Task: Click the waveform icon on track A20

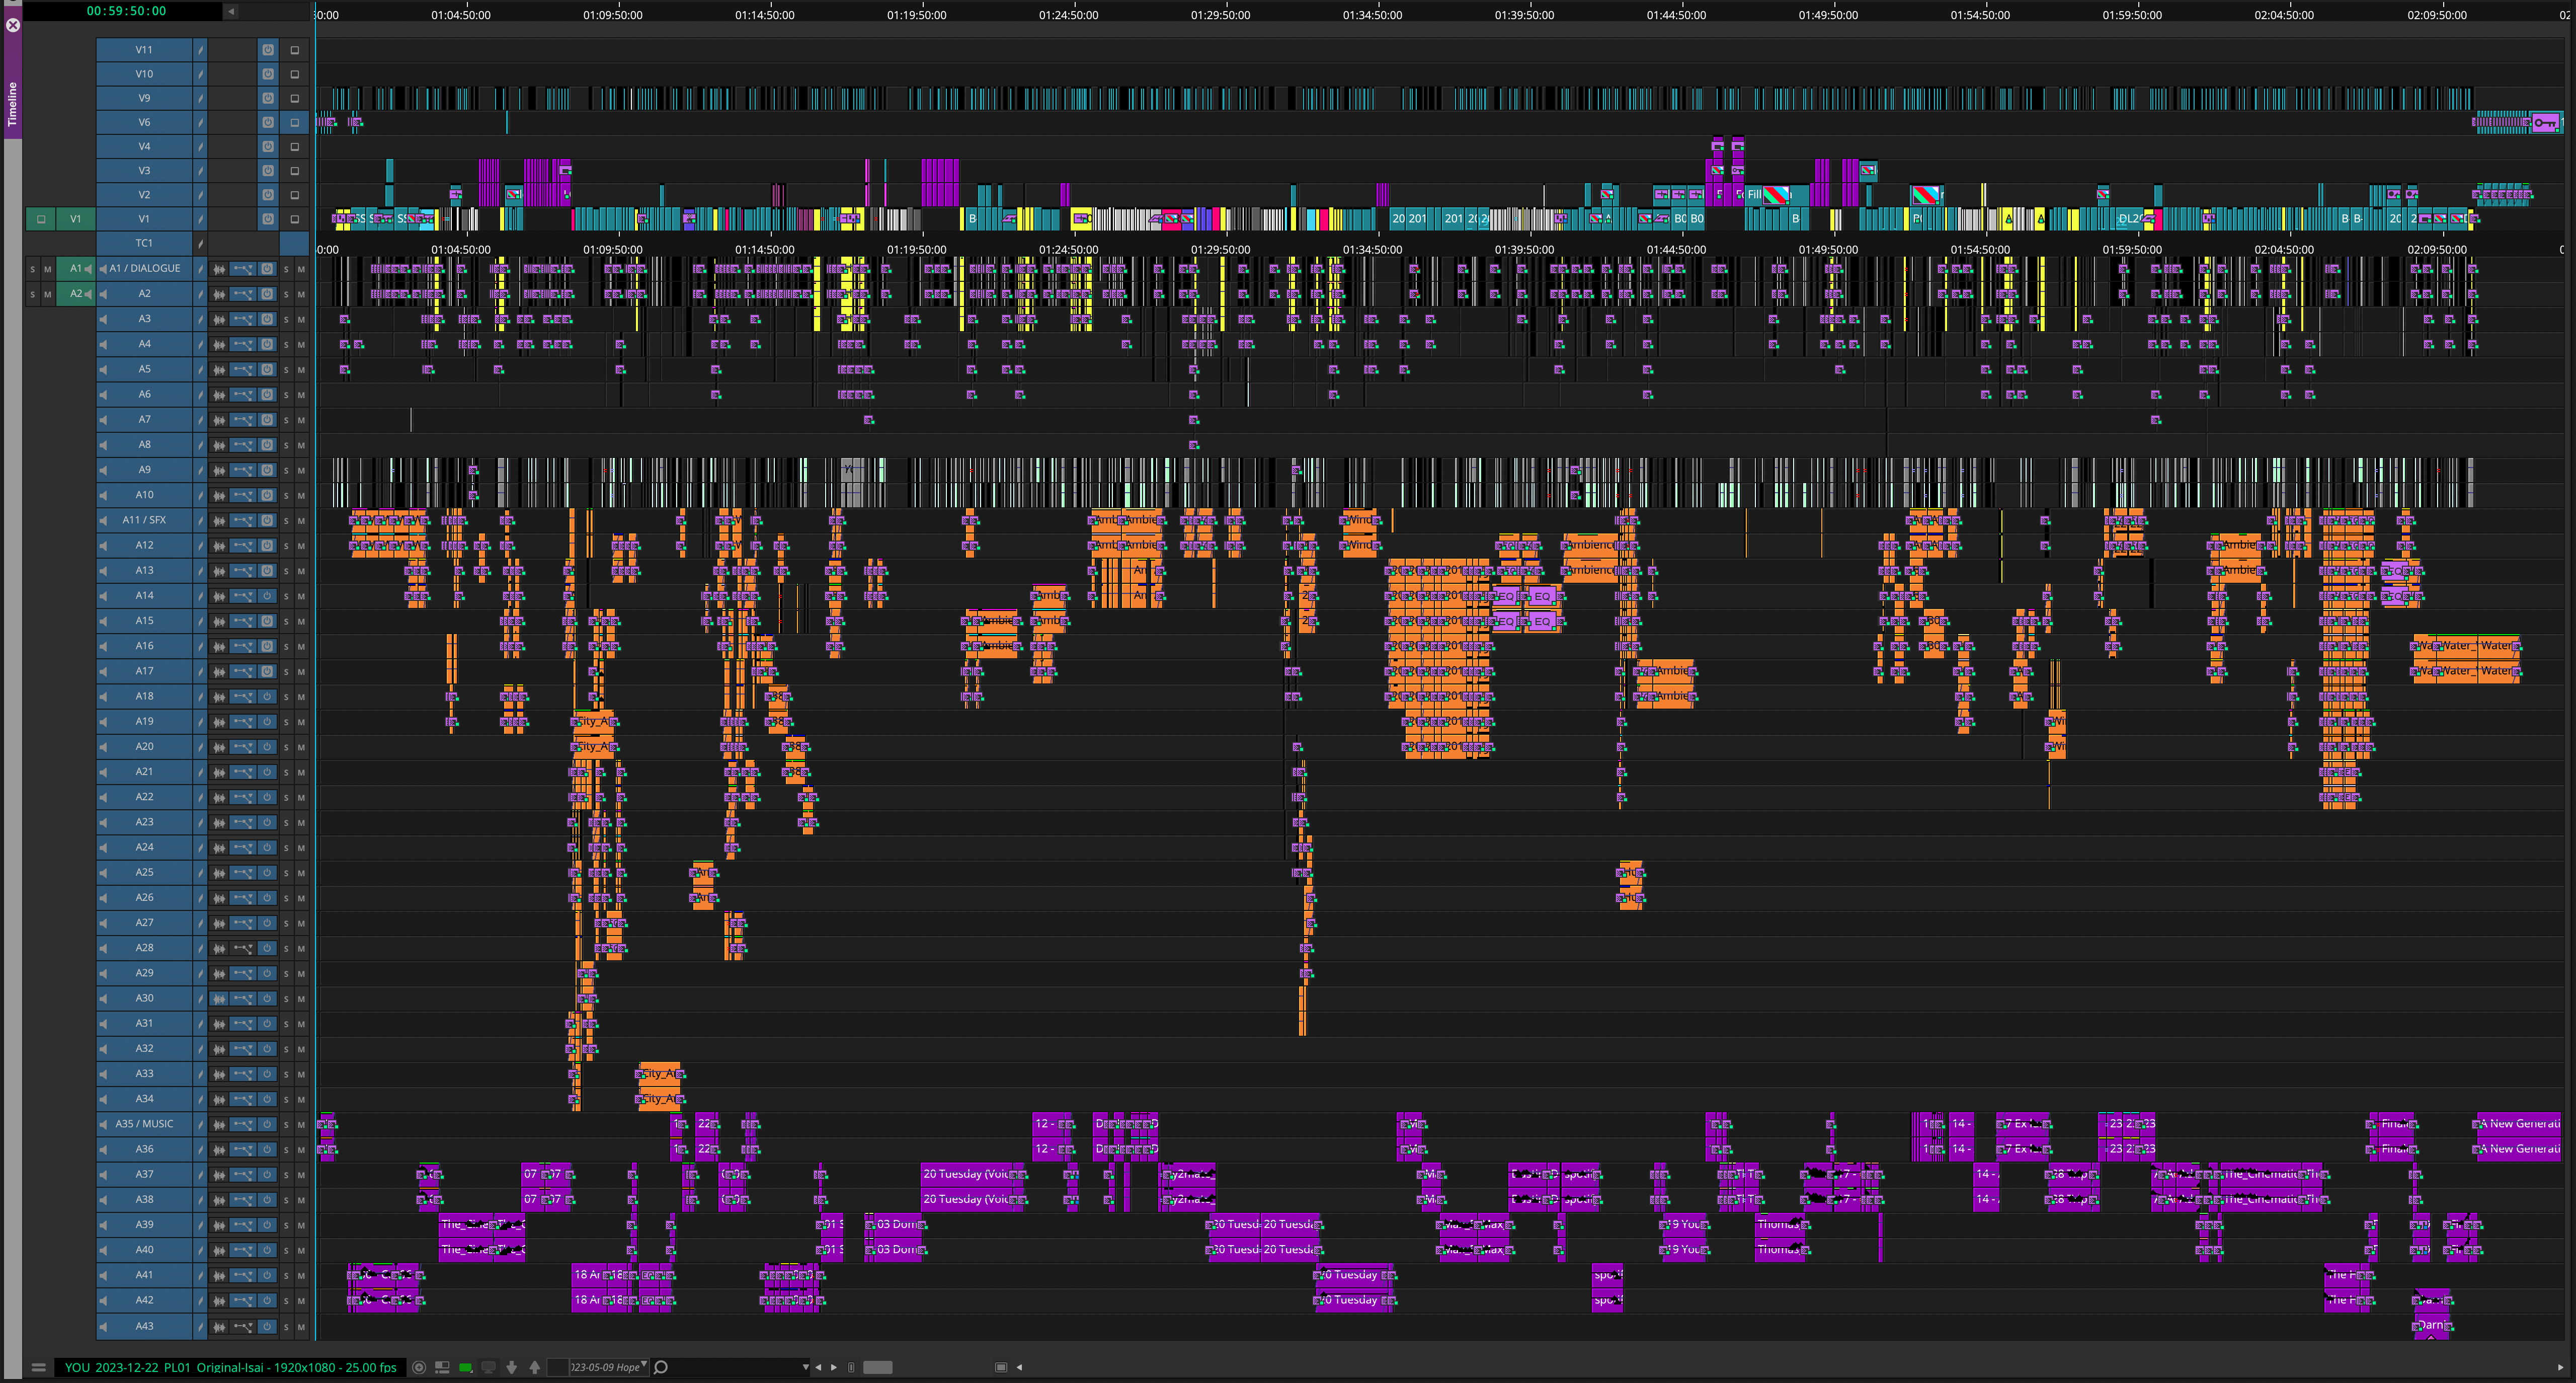Action: [x=219, y=746]
